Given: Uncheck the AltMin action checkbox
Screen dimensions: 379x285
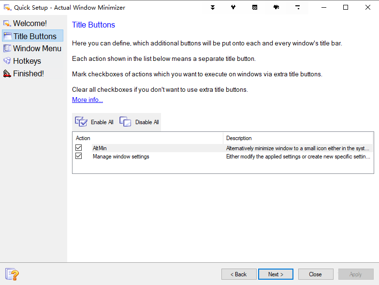Looking at the screenshot, I should [x=79, y=148].
